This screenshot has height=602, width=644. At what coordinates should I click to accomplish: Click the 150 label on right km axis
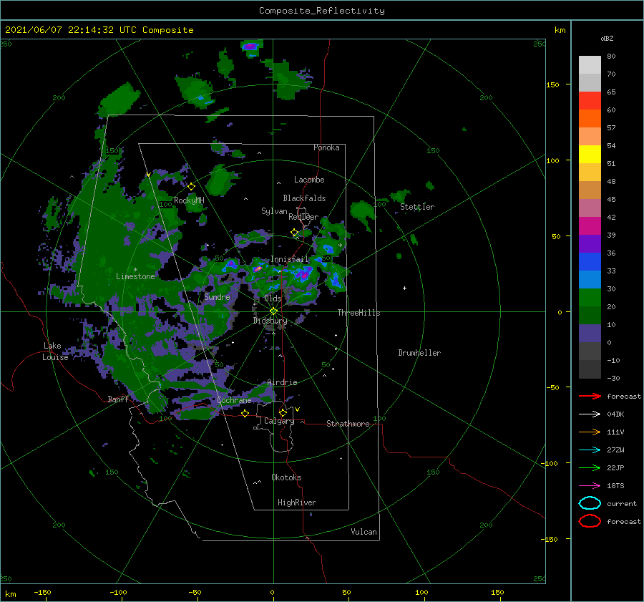click(552, 84)
